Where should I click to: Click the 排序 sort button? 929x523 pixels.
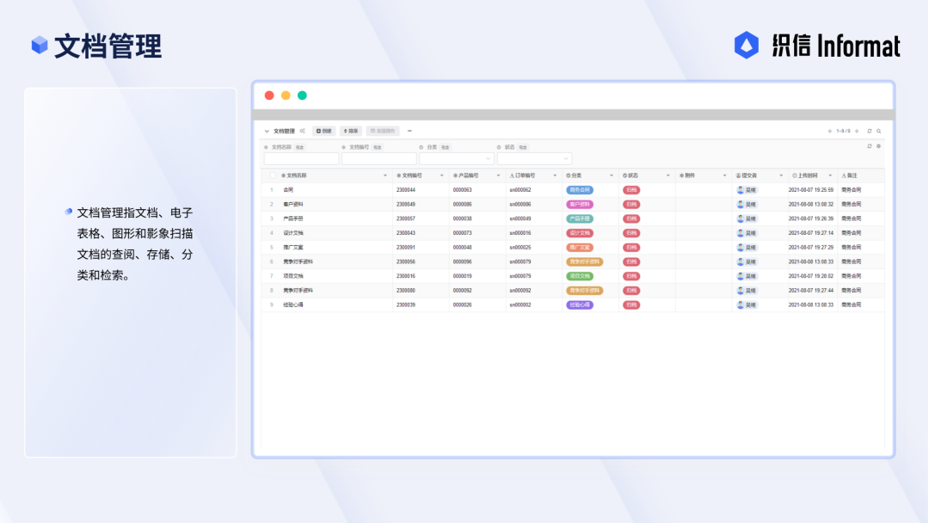(351, 131)
